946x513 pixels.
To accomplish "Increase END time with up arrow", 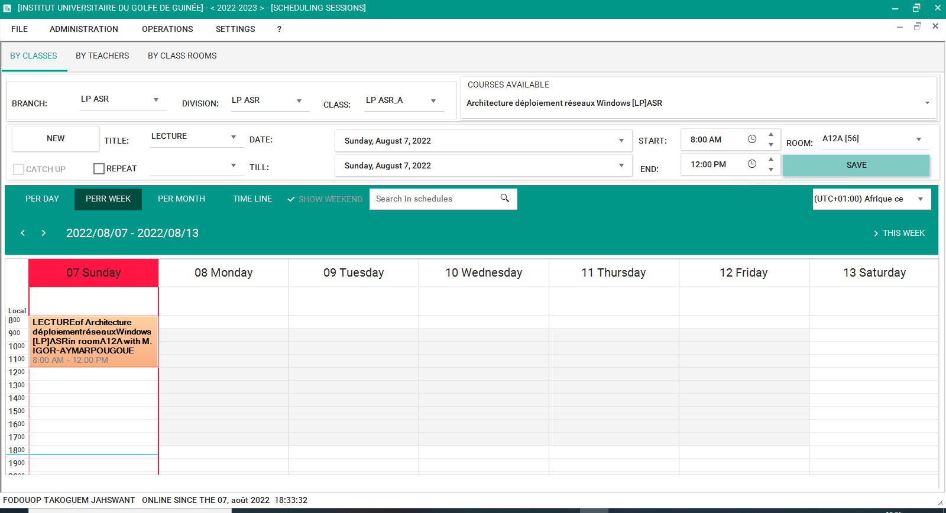I will coord(771,159).
